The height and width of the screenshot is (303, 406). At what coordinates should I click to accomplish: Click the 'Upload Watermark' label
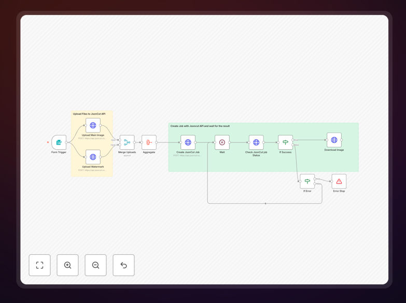tap(93, 167)
